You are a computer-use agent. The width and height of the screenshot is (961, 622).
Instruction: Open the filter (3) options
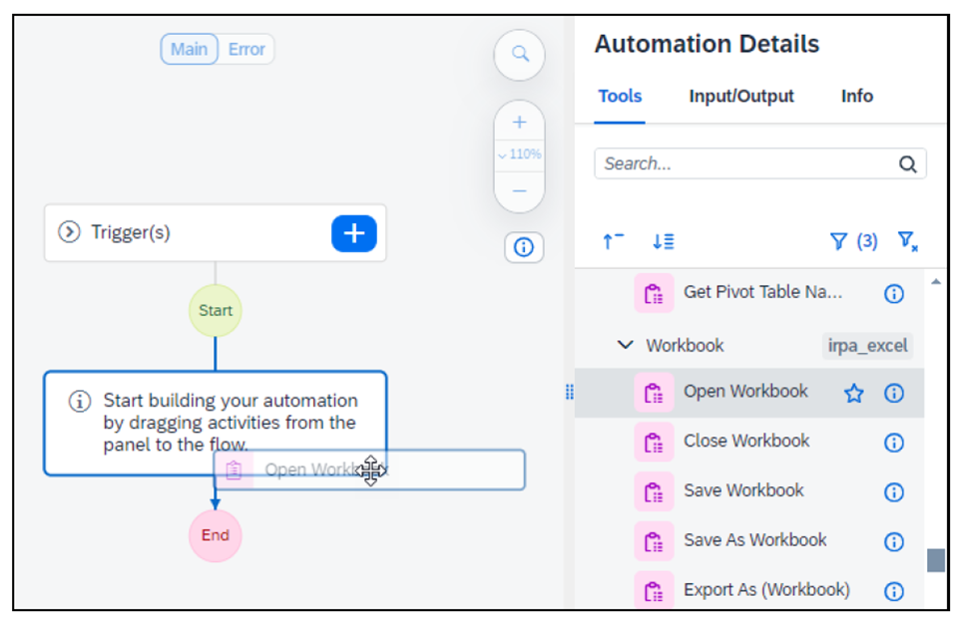854,241
